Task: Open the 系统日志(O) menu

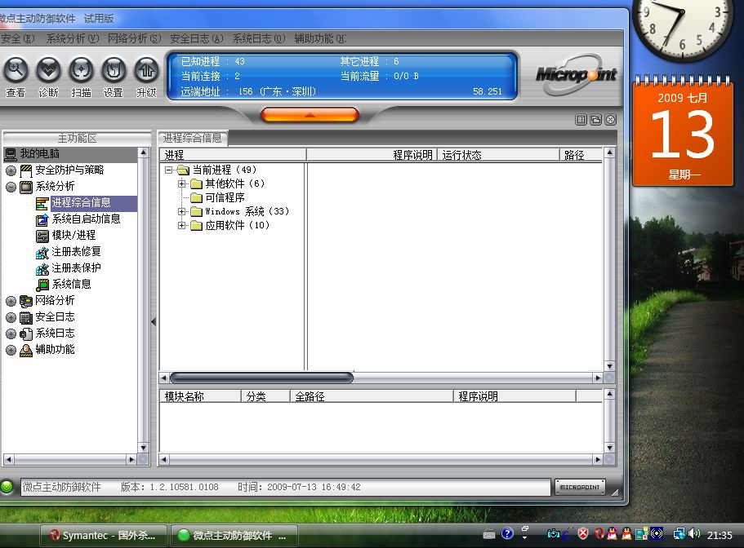Action: (x=259, y=38)
